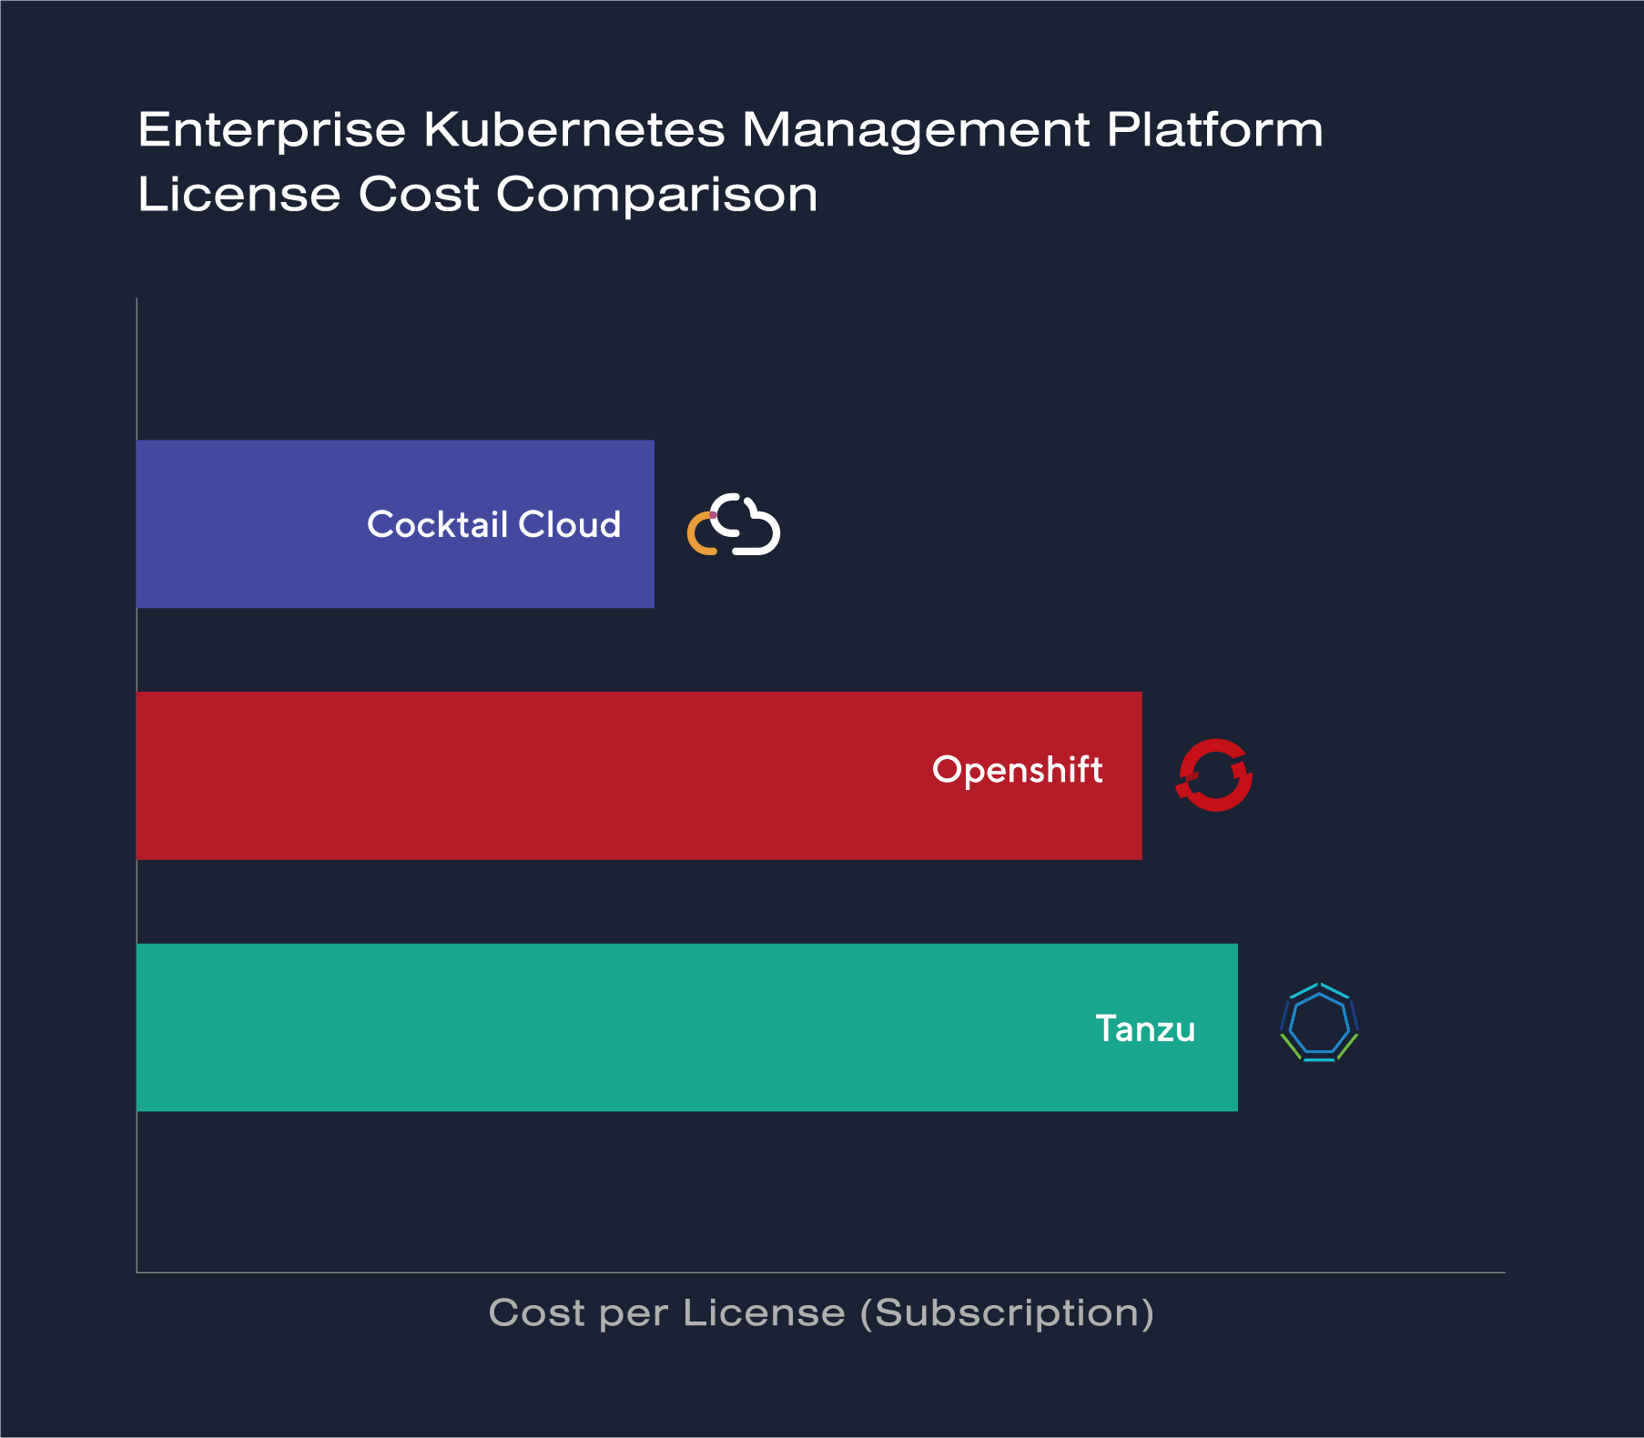Click "License Cost Comparison" in the title
The width and height of the screenshot is (1644, 1438).
tap(478, 195)
